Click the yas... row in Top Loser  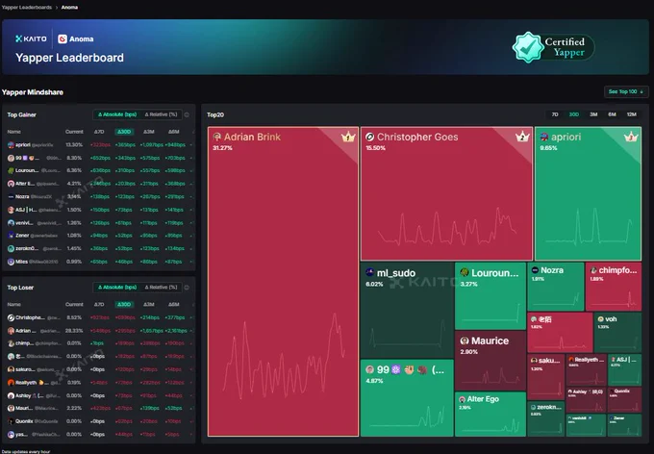(99, 435)
